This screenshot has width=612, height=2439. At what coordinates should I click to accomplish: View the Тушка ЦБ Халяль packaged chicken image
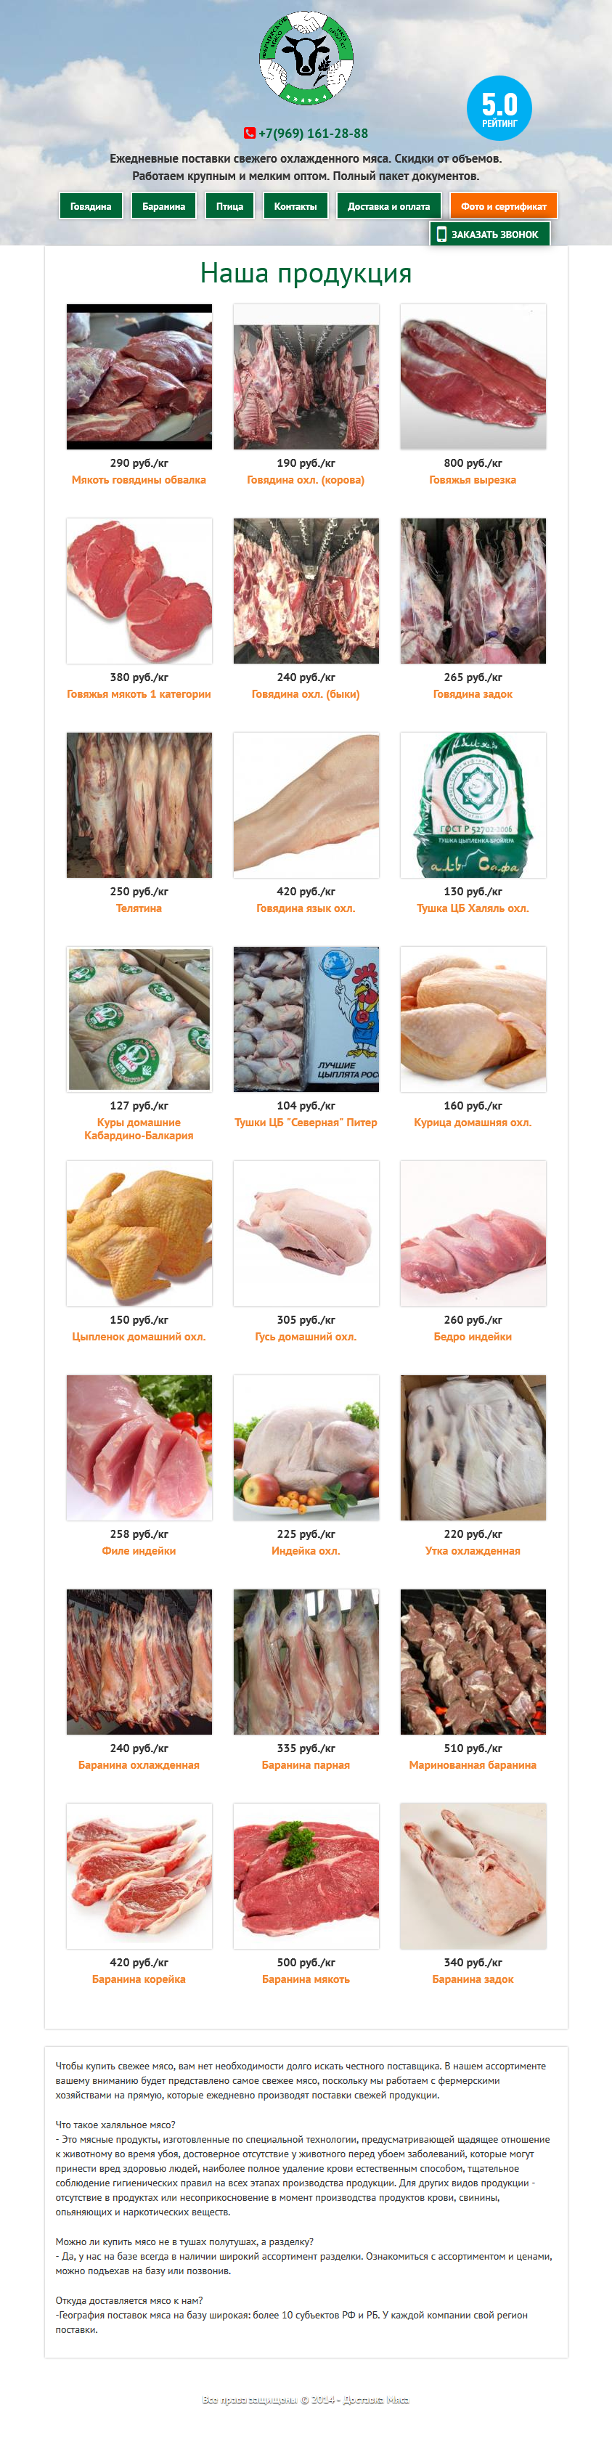pyautogui.click(x=473, y=805)
